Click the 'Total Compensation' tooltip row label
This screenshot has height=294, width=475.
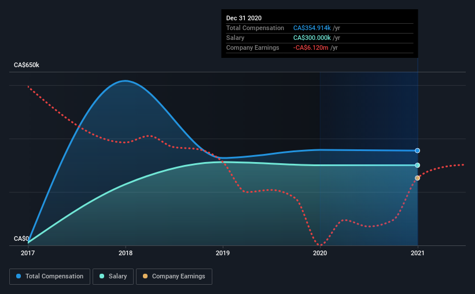(x=255, y=28)
